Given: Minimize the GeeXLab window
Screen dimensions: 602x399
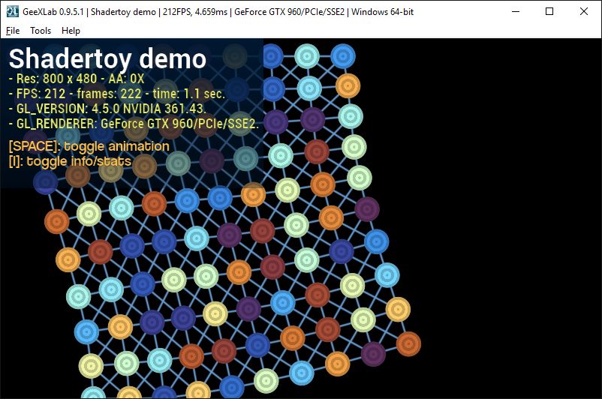Looking at the screenshot, I should tap(516, 11).
